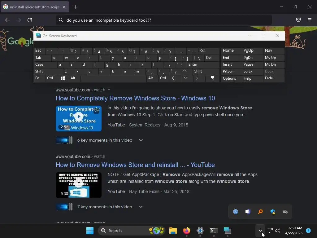
Task: Open the Windows Start menu
Action: click(90, 231)
